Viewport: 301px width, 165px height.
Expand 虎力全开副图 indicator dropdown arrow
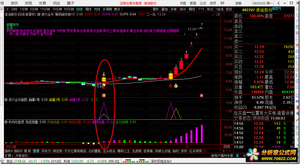(6, 100)
